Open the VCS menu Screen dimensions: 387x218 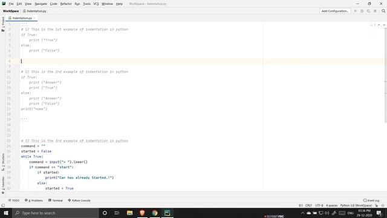[x=96, y=4]
